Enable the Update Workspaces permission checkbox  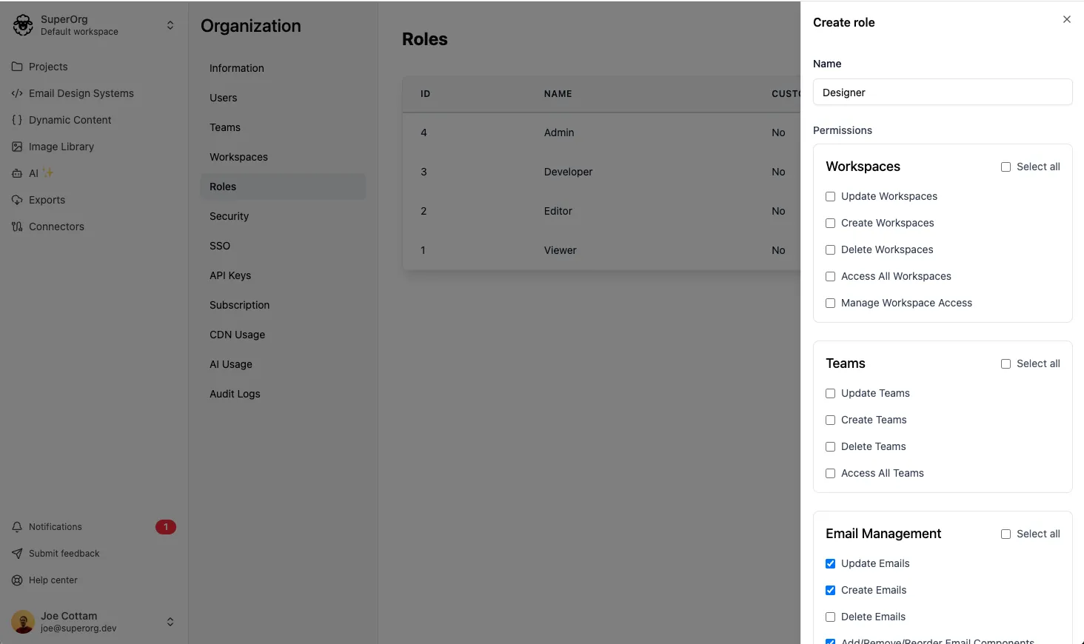click(830, 196)
